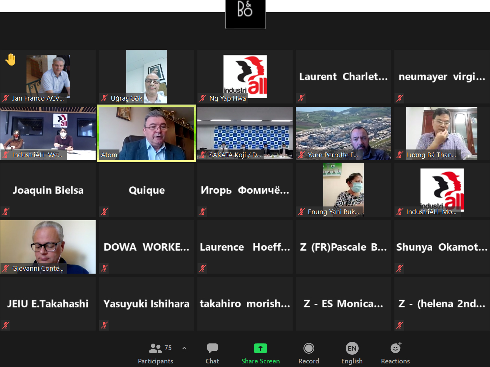Select Giovanni Conte's video tile
The height and width of the screenshot is (367, 490).
48,247
